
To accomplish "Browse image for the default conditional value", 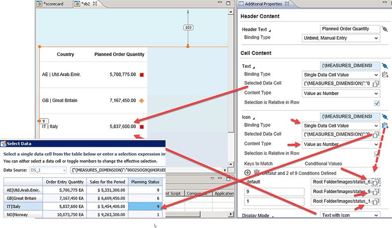I will tap(376, 181).
